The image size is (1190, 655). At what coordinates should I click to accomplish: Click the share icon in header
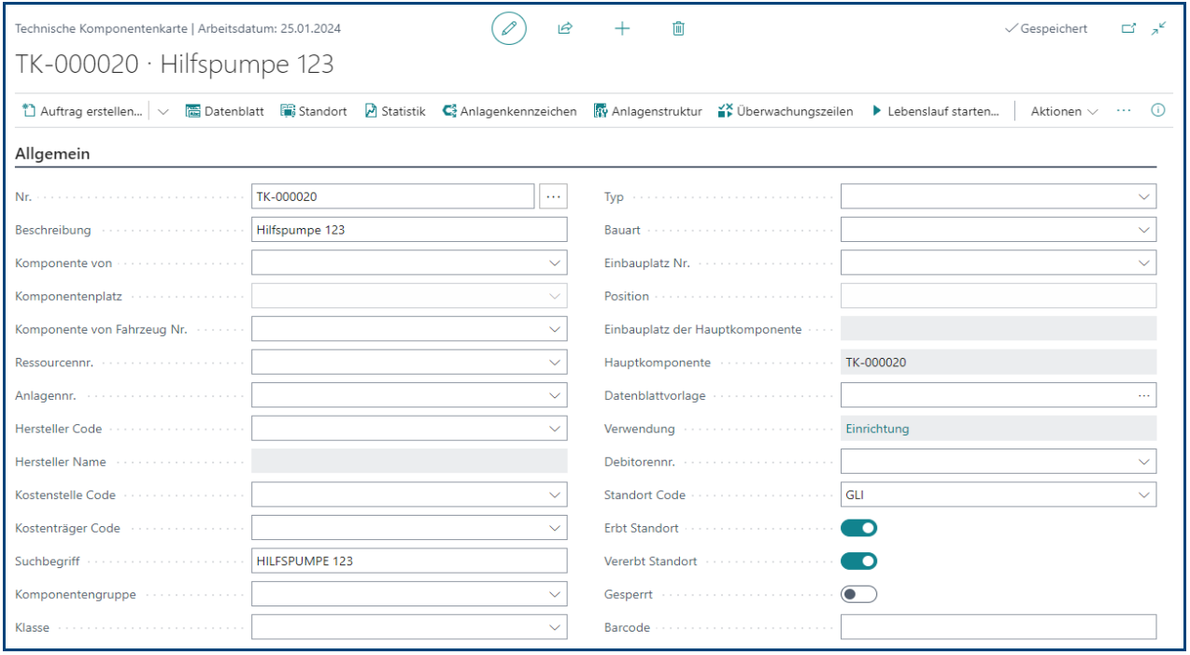pos(564,28)
